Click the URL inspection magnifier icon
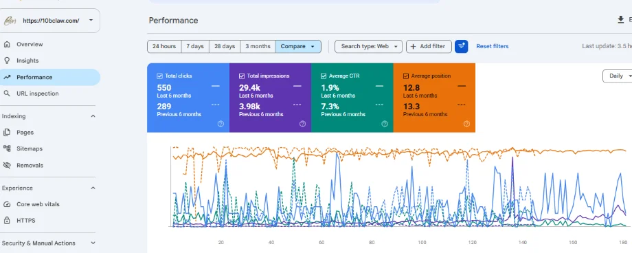632x253 pixels. [6, 93]
